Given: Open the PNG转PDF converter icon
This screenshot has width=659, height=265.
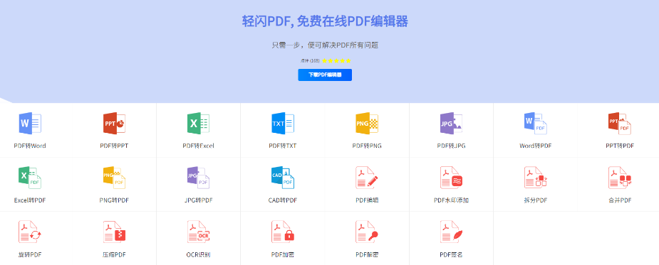Looking at the screenshot, I should coord(114,178).
